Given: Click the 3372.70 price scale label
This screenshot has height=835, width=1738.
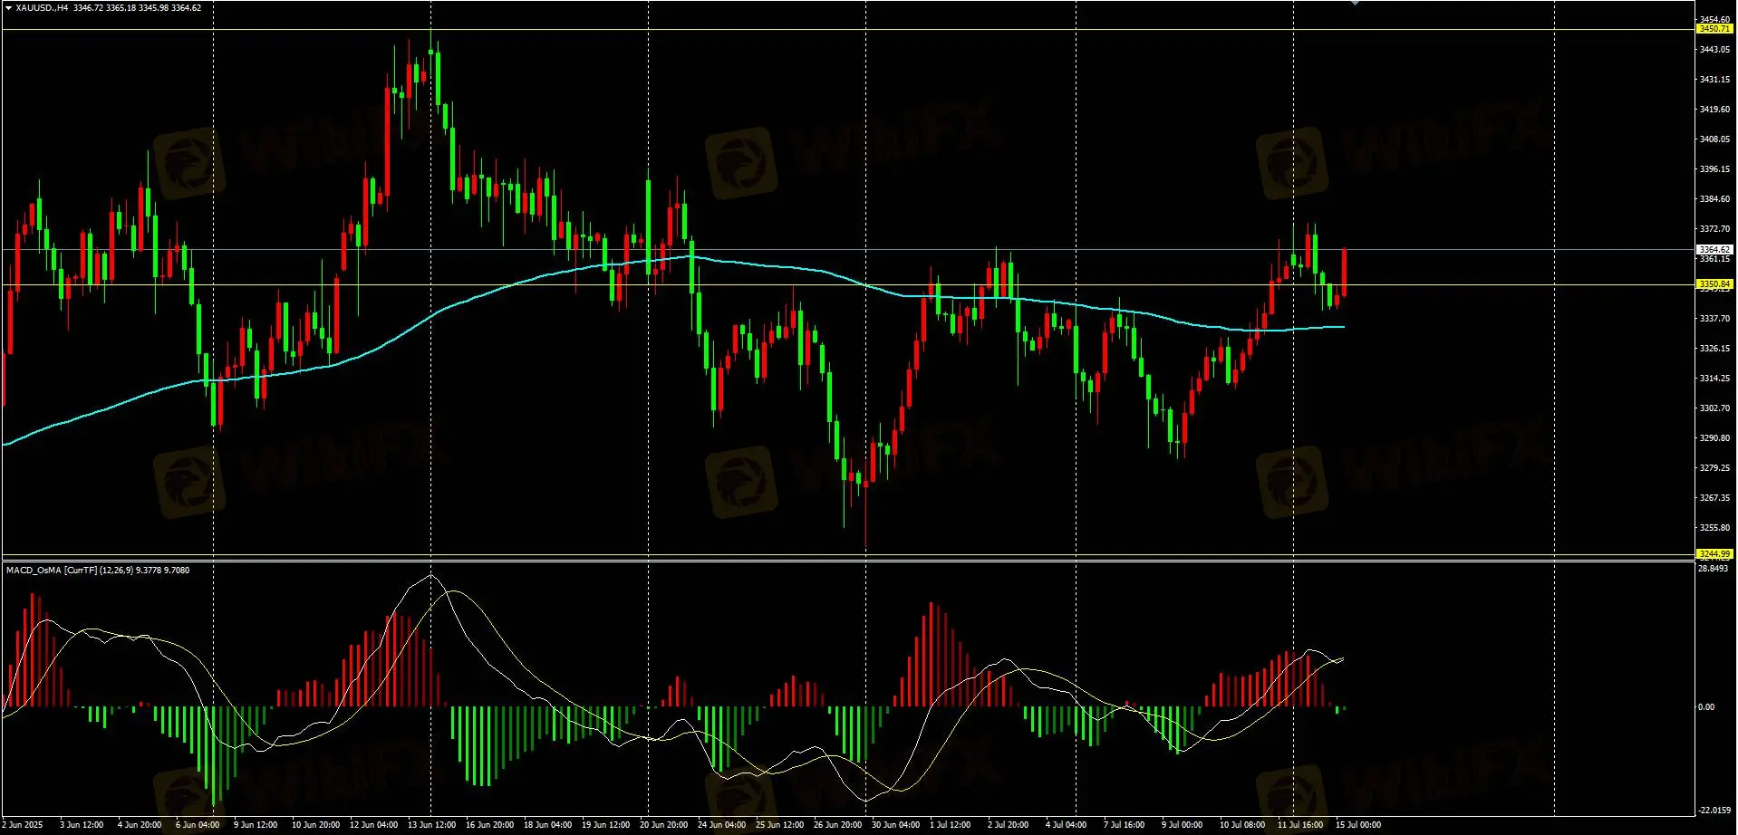Looking at the screenshot, I should coord(1714,229).
